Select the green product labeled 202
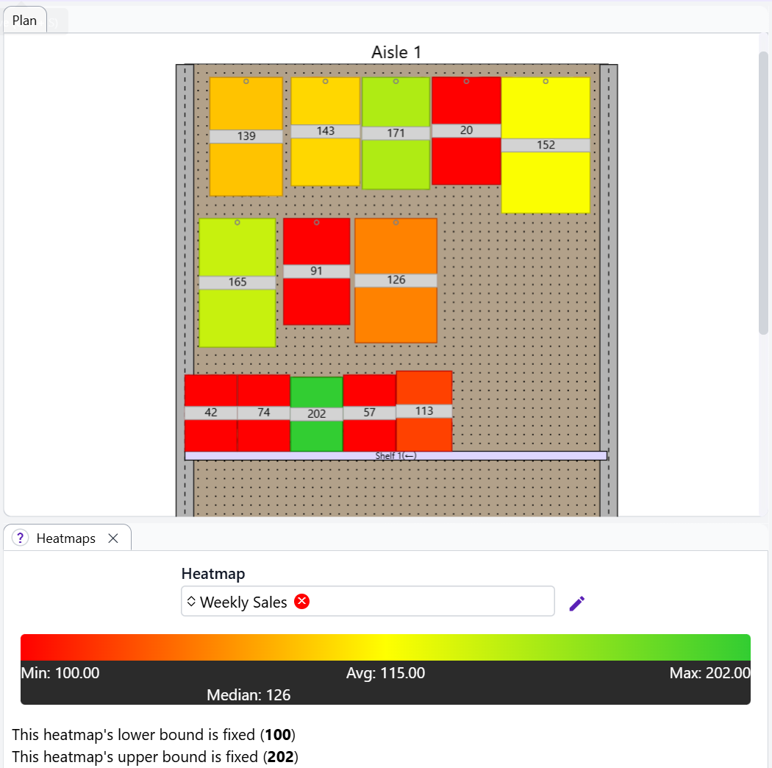This screenshot has width=772, height=768. tap(315, 412)
